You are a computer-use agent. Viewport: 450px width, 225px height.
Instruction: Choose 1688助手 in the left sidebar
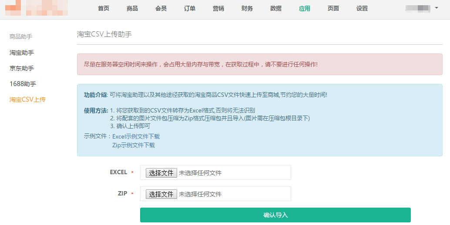pyautogui.click(x=23, y=84)
